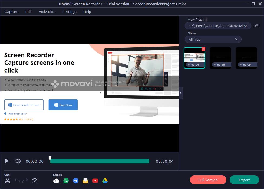Image resolution: width=264 pixels, height=189 pixels.
Task: Share the video by email
Action: click(x=85, y=181)
